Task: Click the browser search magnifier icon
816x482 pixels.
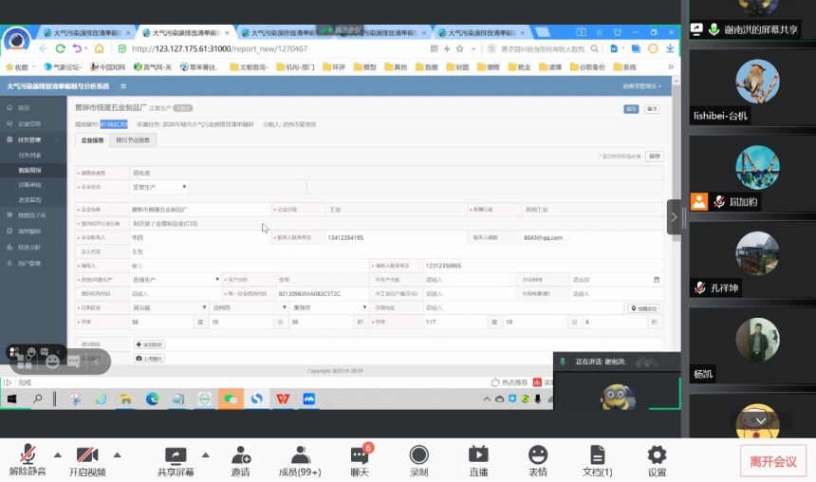Action: tap(594, 48)
